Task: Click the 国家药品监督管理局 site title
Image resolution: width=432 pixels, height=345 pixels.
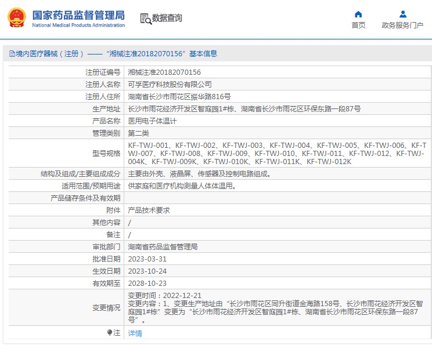Action: (x=78, y=14)
